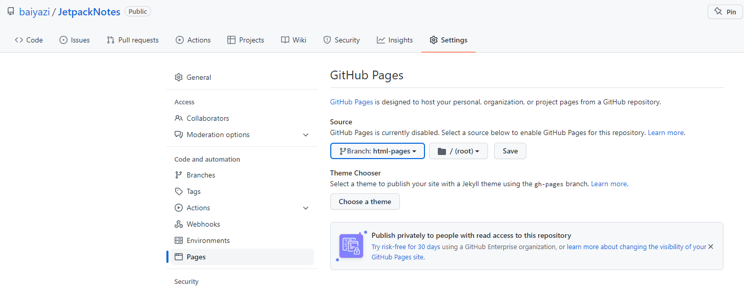Click the Pull requests branch icon

coord(111,40)
